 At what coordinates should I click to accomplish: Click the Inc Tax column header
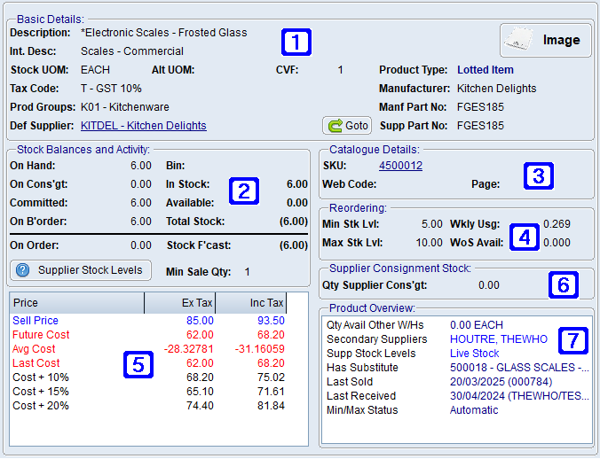tap(253, 303)
